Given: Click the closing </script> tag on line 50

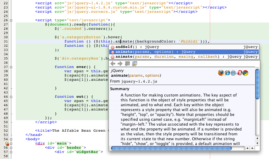Looking at the screenshot, I should [46, 122].
